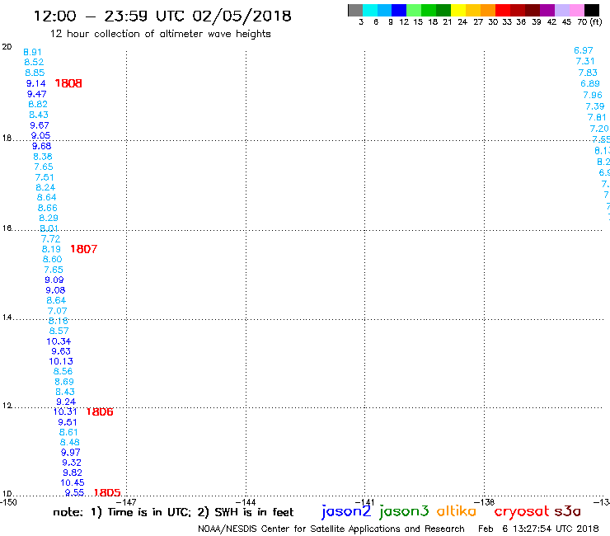This screenshot has height=536, width=610.
Task: Click the wave height value 9.09
Action: coord(54,280)
